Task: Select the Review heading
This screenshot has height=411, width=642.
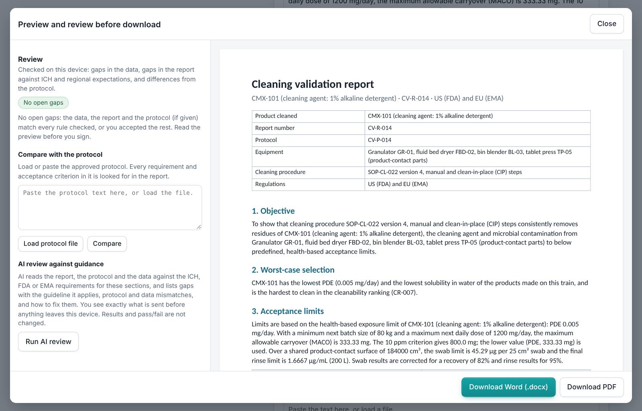Action: [30, 59]
